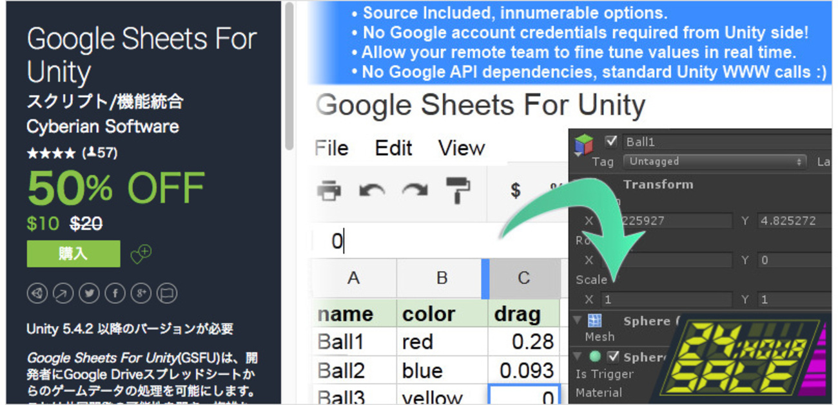838x405 pixels.
Task: Select column A header
Action: pos(353,278)
